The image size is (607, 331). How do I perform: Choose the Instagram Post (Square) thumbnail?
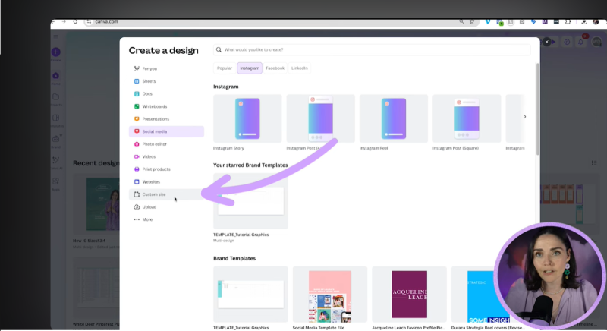click(467, 118)
